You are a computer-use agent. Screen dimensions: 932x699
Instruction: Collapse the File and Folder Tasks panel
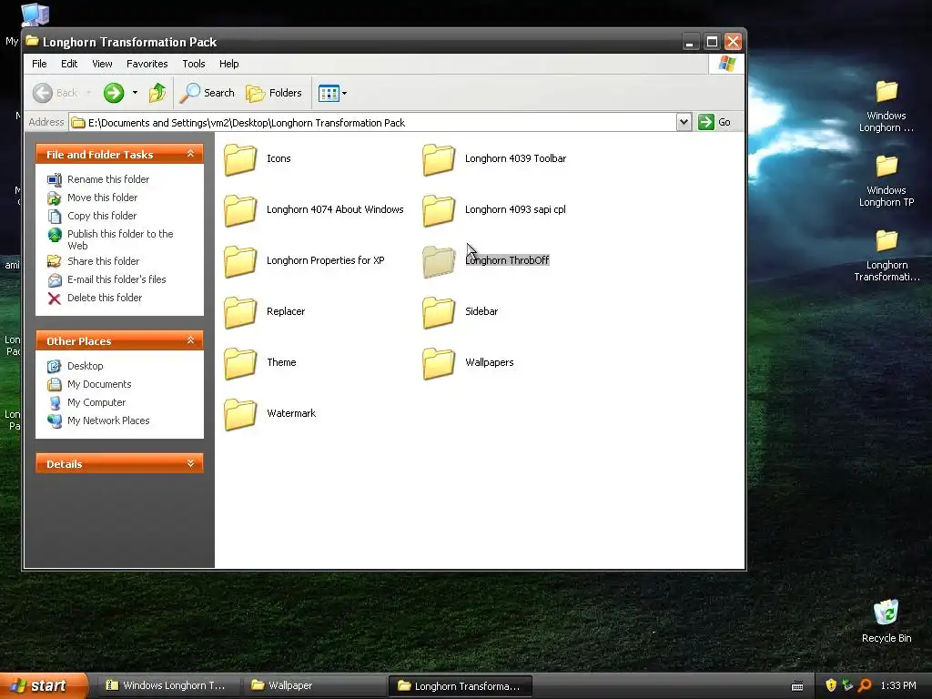tap(190, 154)
